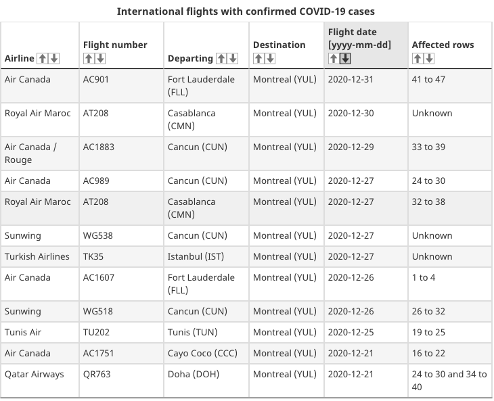Click active Flight date descending arrow
This screenshot has height=401, width=494.
345,59
